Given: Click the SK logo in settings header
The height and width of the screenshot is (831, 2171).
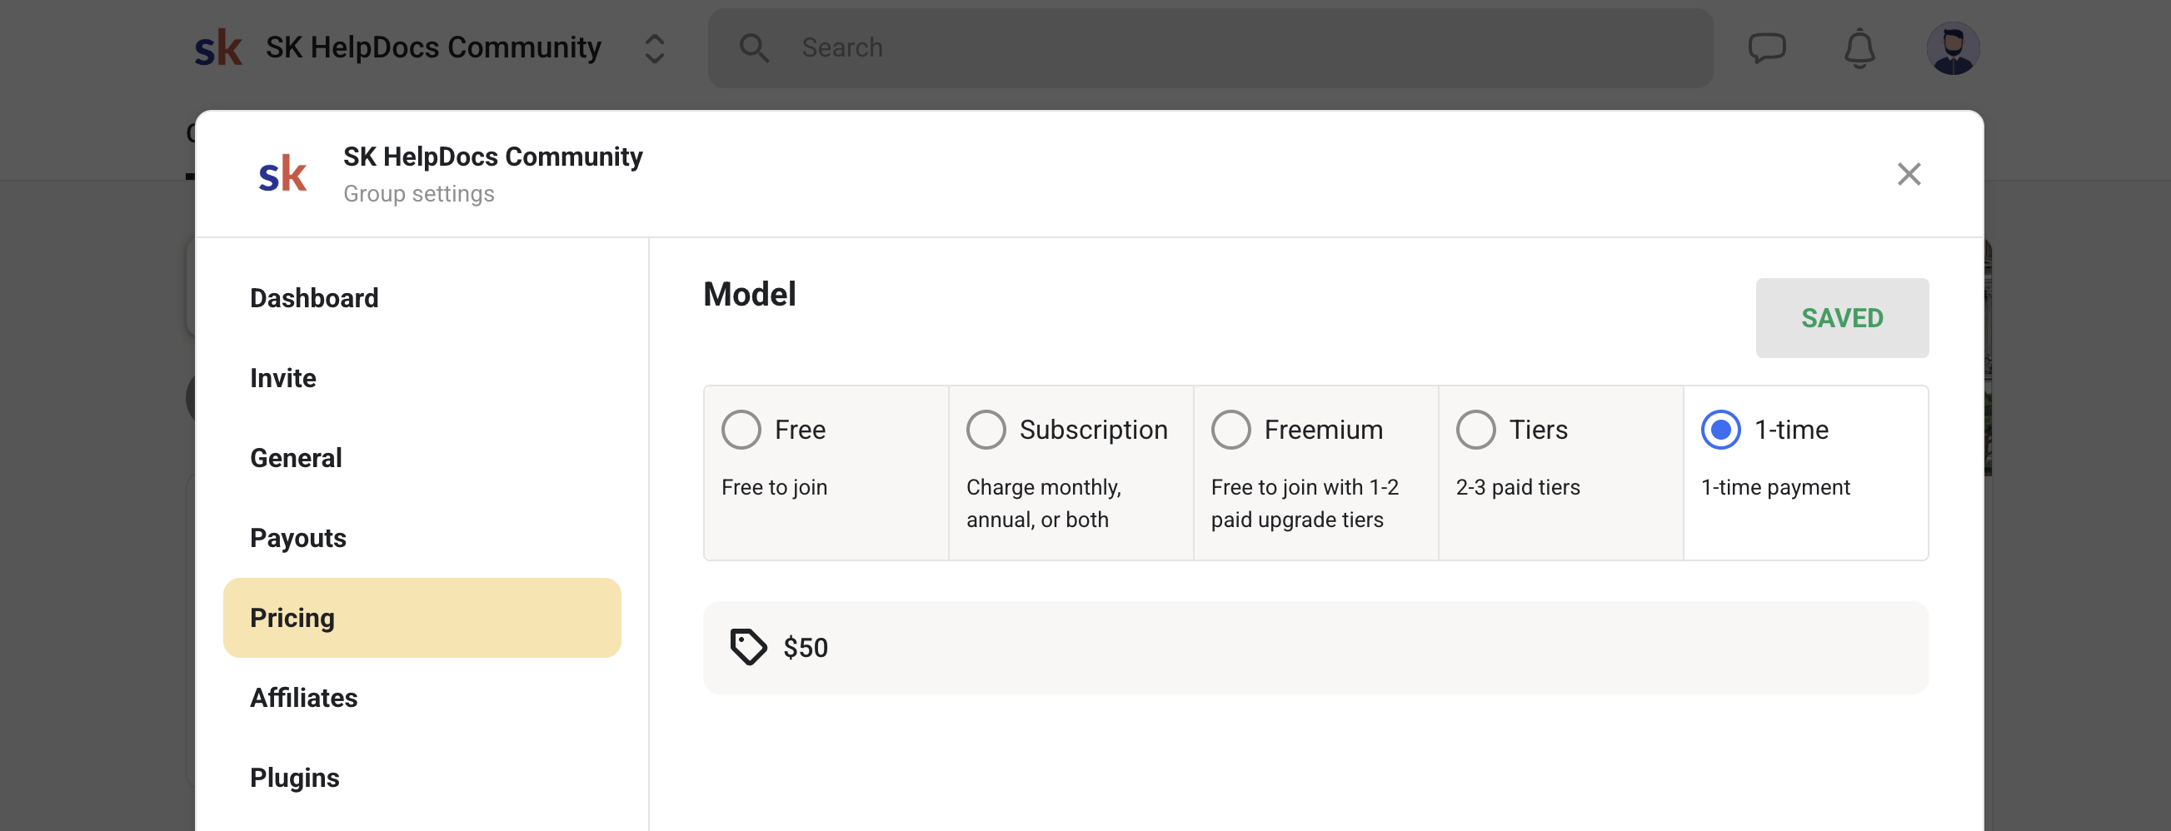Looking at the screenshot, I should click(x=282, y=174).
